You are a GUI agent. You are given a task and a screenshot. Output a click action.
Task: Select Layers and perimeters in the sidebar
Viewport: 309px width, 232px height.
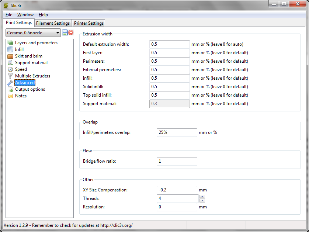(x=36, y=43)
